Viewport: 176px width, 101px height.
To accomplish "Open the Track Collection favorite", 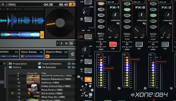I will (x=50, y=64).
